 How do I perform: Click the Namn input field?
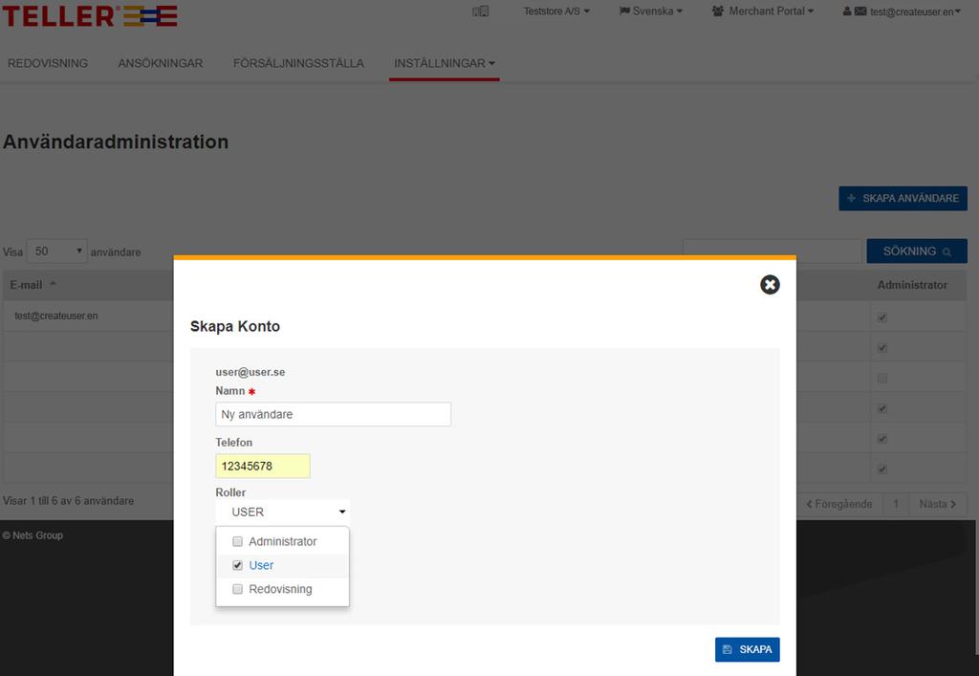pyautogui.click(x=333, y=414)
